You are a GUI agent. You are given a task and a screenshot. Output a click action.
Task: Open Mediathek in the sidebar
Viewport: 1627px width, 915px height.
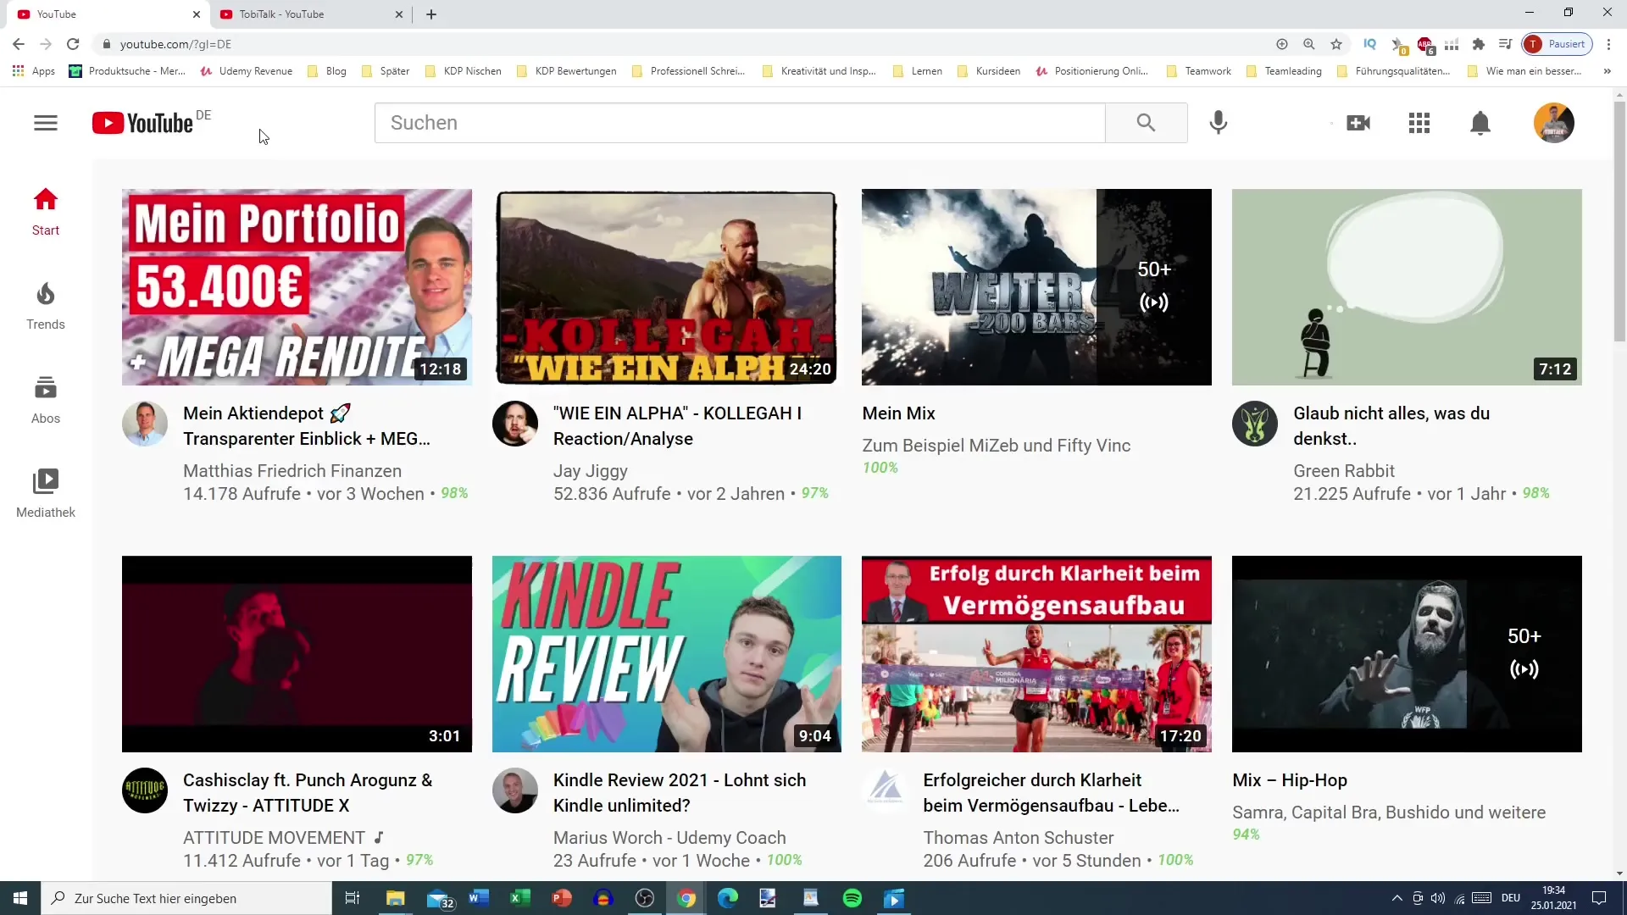[x=46, y=494]
